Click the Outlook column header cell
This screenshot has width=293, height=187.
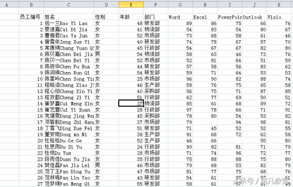(x=254, y=17)
